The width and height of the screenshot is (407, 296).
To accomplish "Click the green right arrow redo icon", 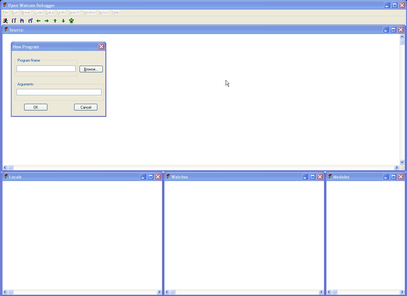I will coord(47,21).
